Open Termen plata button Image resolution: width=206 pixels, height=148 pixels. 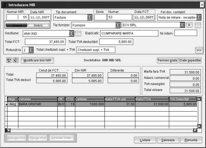(167, 60)
